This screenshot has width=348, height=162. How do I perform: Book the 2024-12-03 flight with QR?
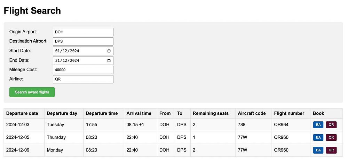pos(331,125)
